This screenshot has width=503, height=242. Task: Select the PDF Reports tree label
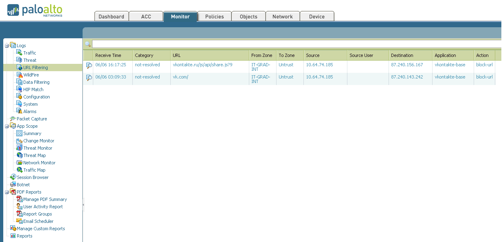tap(29, 192)
